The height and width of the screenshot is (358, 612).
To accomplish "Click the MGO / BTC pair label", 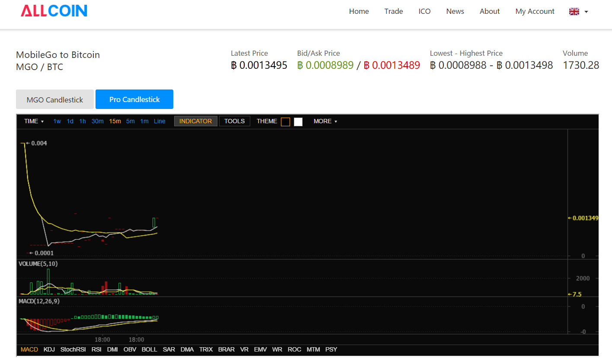I will coord(39,67).
